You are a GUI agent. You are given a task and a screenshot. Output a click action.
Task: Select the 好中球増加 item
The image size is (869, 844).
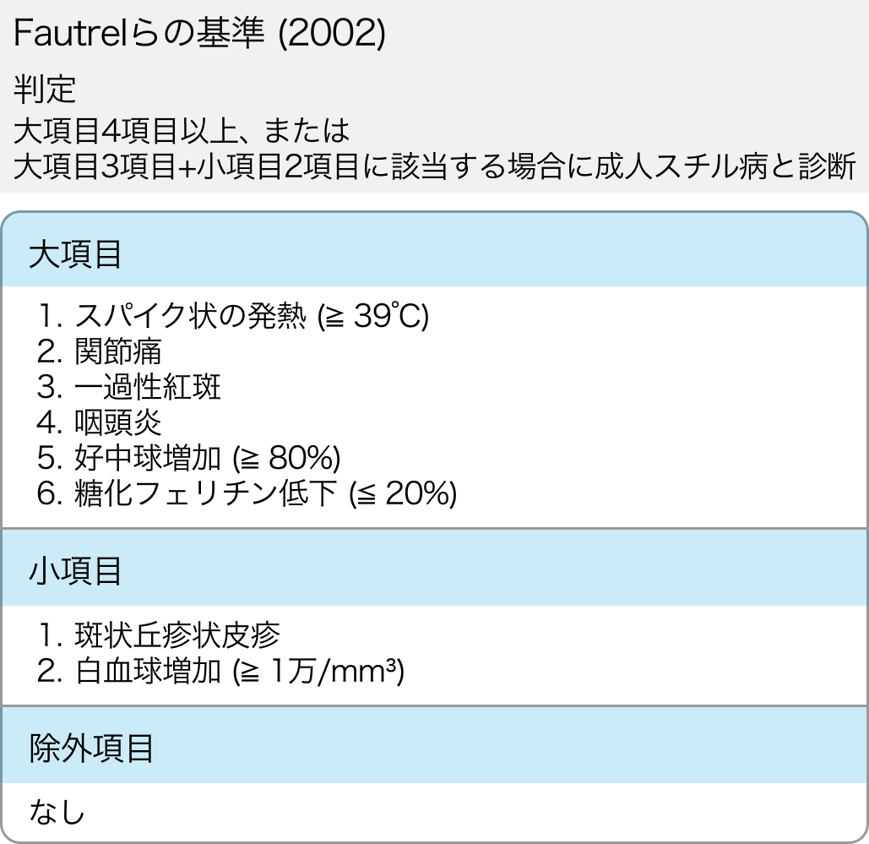point(148,458)
